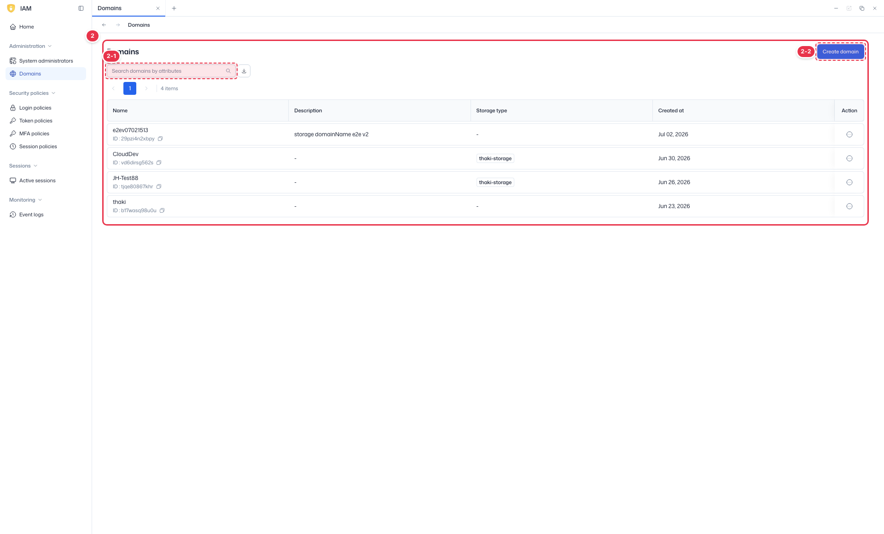
Task: Select Domains in the sidebar
Action: click(46, 74)
